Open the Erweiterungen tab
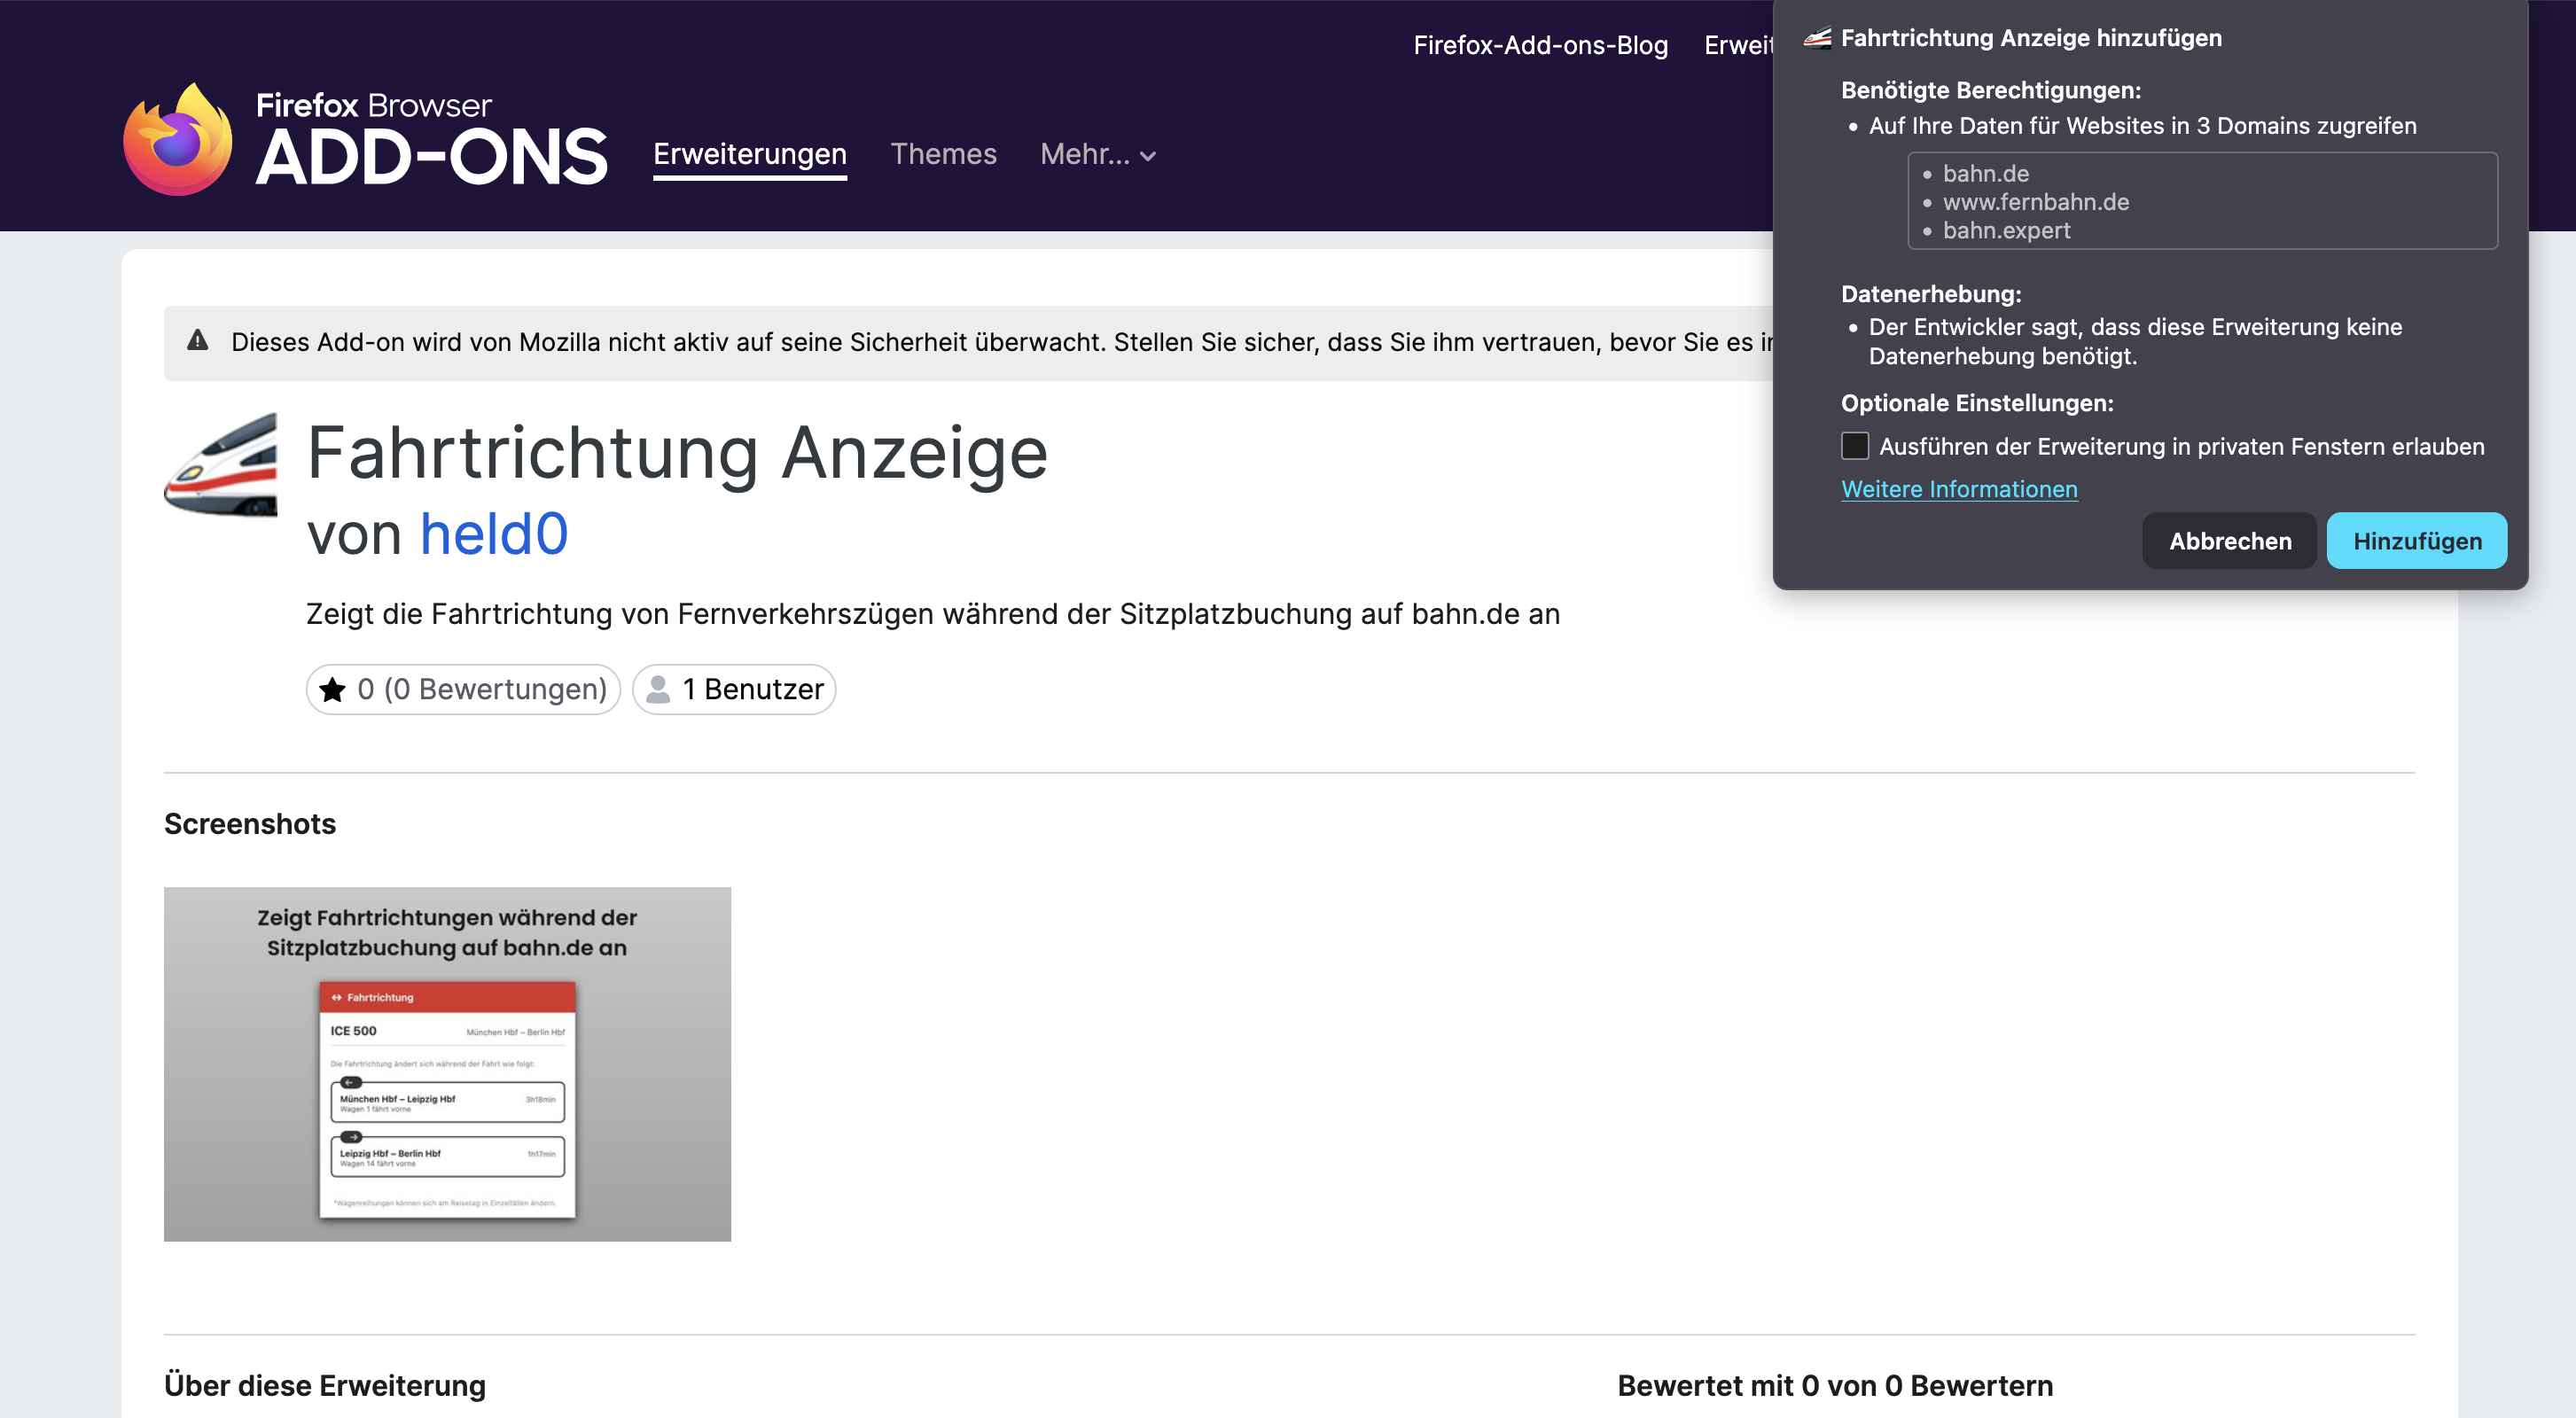This screenshot has width=2576, height=1418. click(x=750, y=154)
